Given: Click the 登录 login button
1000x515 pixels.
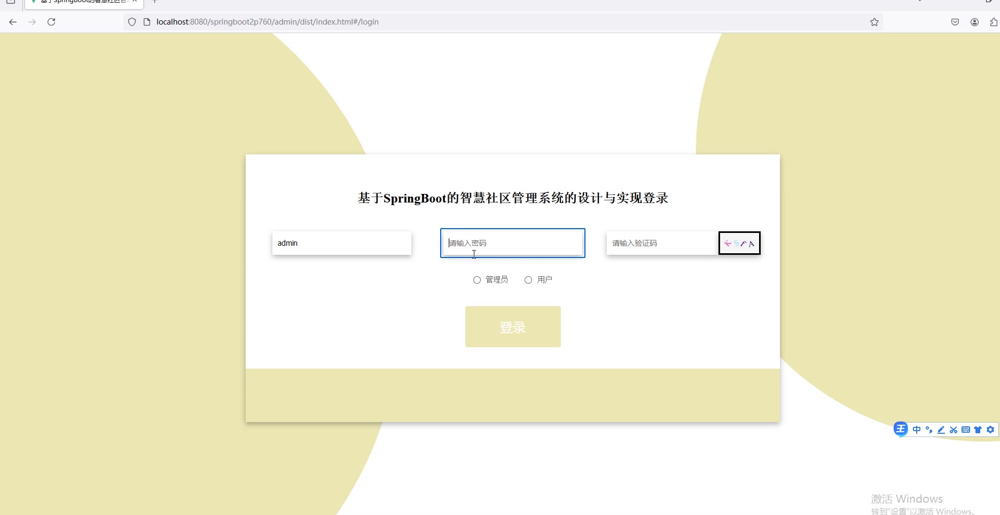Looking at the screenshot, I should click(x=513, y=326).
